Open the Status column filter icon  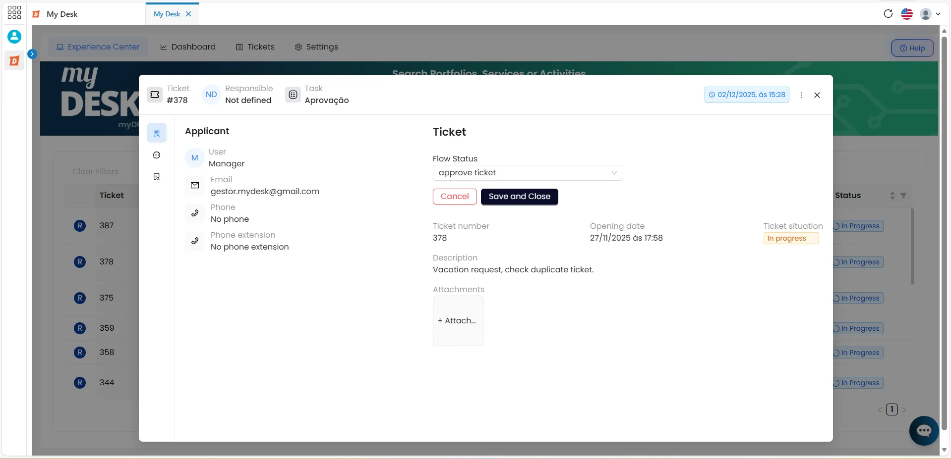tap(903, 196)
